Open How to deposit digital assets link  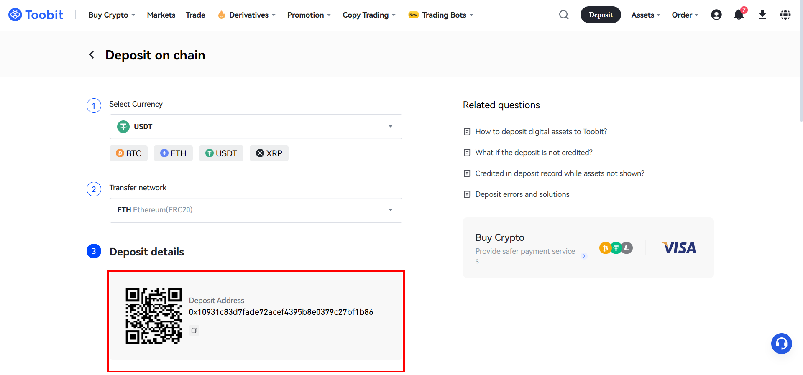click(541, 132)
